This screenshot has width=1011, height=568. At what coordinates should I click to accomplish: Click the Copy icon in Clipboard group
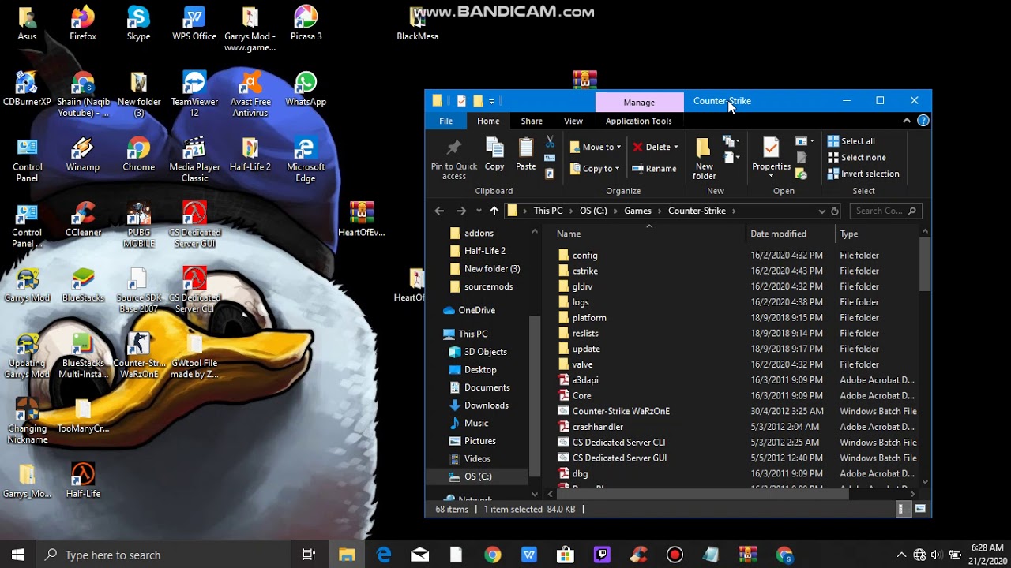pyautogui.click(x=494, y=148)
